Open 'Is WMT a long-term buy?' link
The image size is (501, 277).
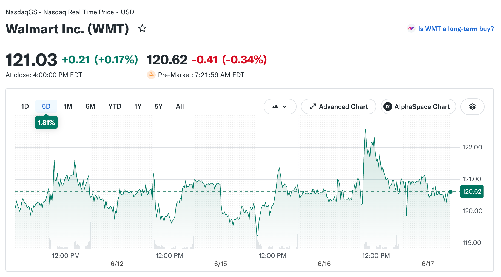(x=456, y=29)
